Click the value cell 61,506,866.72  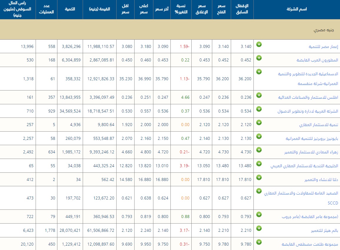coord(101,230)
